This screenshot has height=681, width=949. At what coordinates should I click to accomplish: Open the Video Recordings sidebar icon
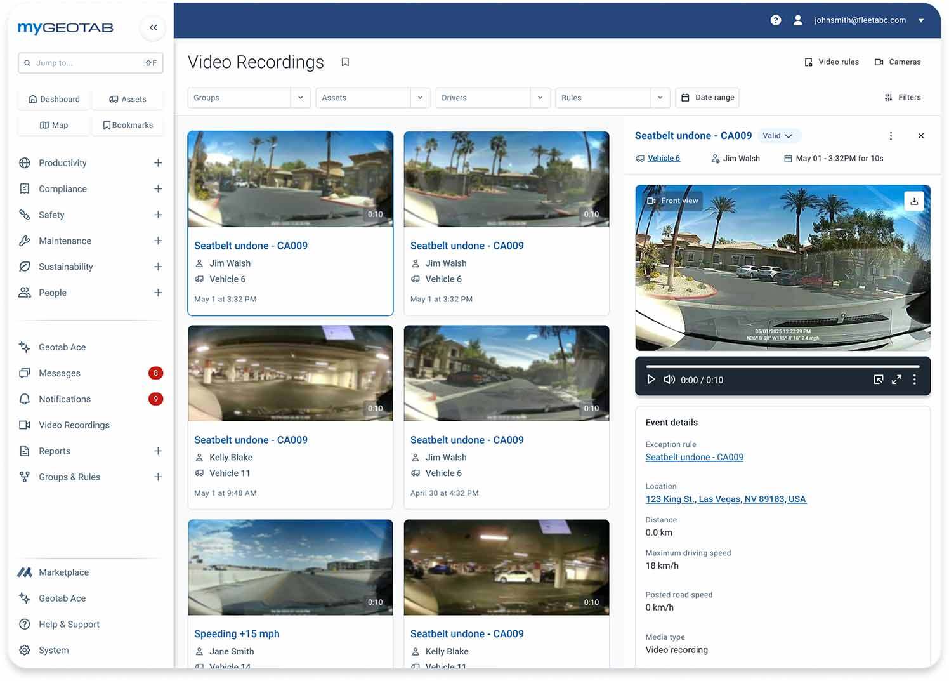(25, 425)
